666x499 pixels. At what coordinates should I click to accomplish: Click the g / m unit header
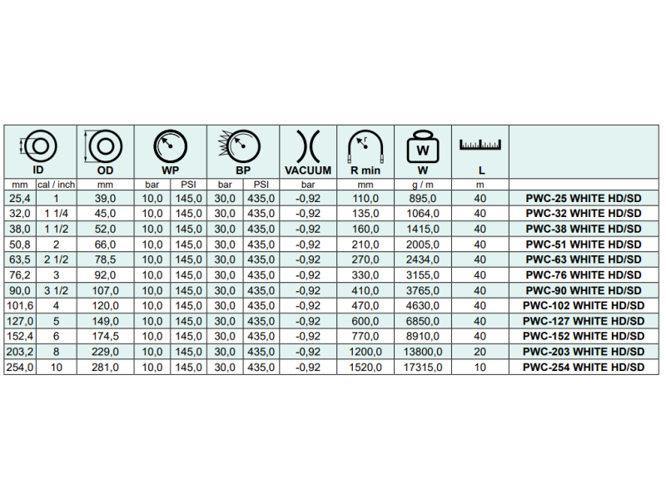[x=422, y=184]
